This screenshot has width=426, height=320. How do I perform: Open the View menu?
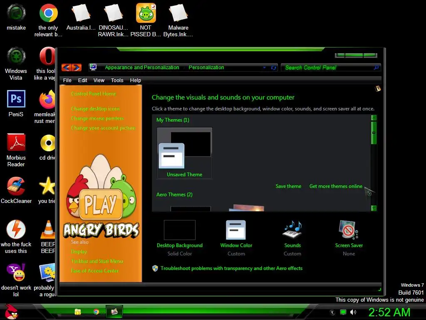(x=99, y=80)
